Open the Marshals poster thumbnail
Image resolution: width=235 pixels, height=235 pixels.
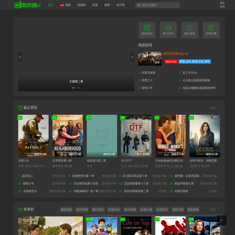(x=33, y=136)
